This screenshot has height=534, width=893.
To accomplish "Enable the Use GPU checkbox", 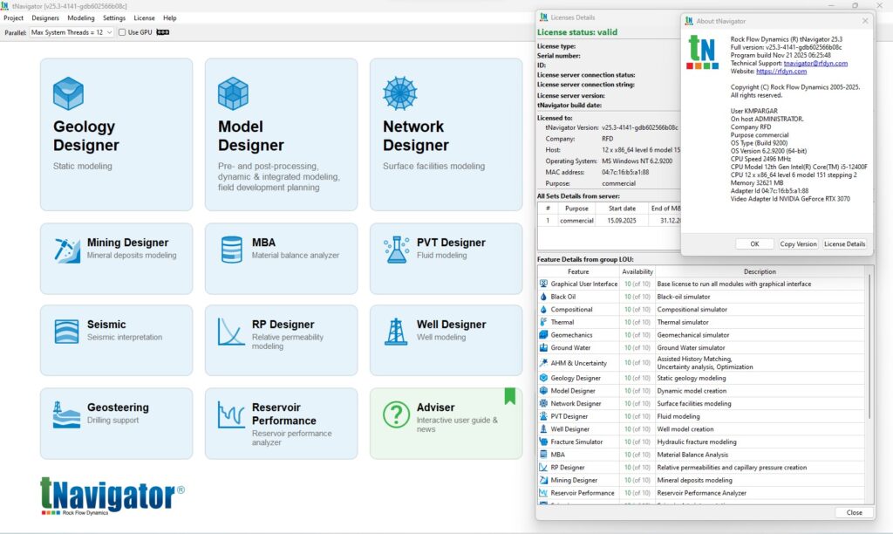I will pos(123,32).
